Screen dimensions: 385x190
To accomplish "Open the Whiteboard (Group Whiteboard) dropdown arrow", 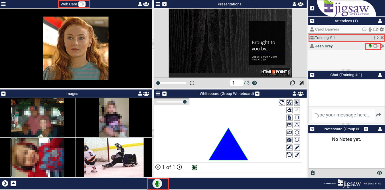I will coord(257,94).
